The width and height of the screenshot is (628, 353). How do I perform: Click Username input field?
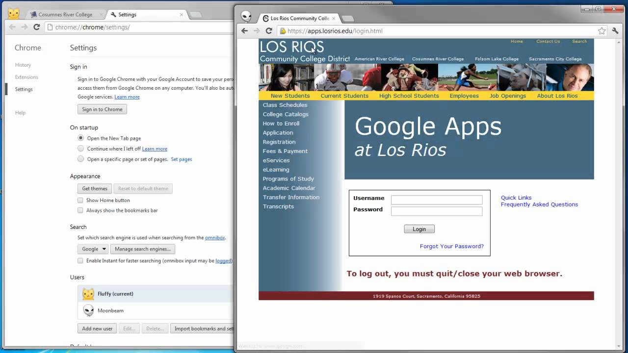pyautogui.click(x=437, y=200)
